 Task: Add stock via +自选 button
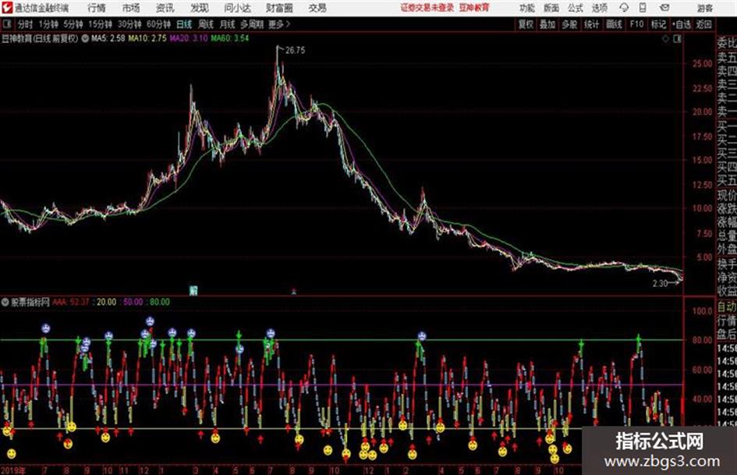pyautogui.click(x=681, y=24)
